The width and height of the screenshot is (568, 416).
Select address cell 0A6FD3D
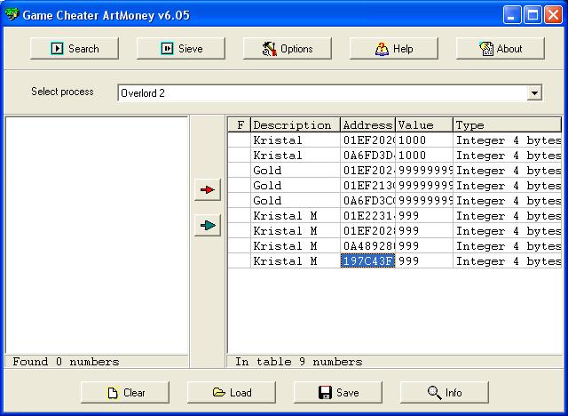coord(367,156)
